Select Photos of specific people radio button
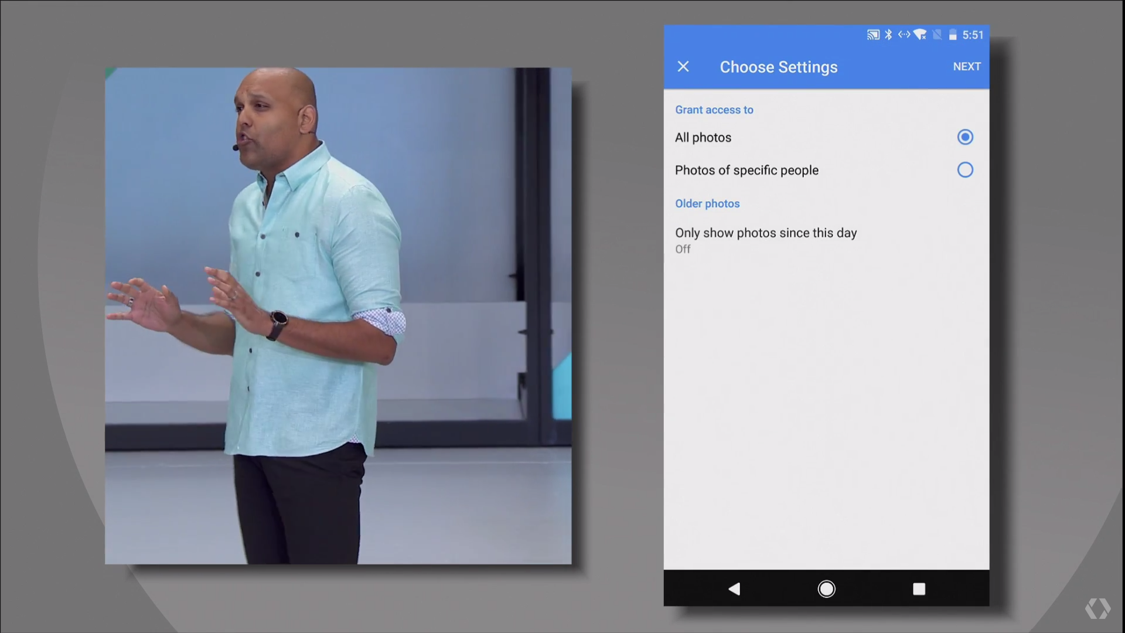The width and height of the screenshot is (1125, 633). pyautogui.click(x=964, y=170)
